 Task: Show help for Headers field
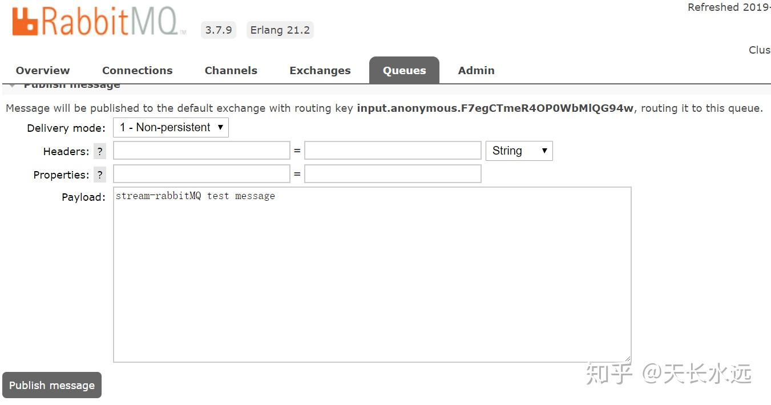click(100, 151)
